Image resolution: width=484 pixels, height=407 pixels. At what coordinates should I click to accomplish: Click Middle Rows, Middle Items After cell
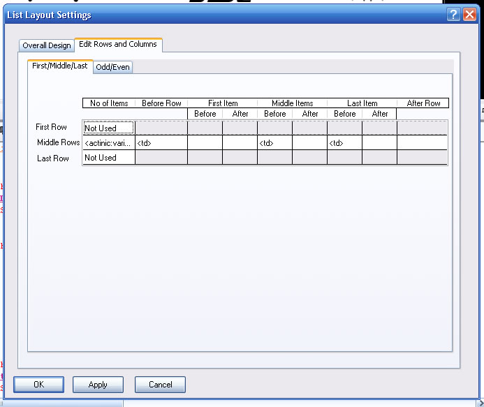click(x=309, y=143)
